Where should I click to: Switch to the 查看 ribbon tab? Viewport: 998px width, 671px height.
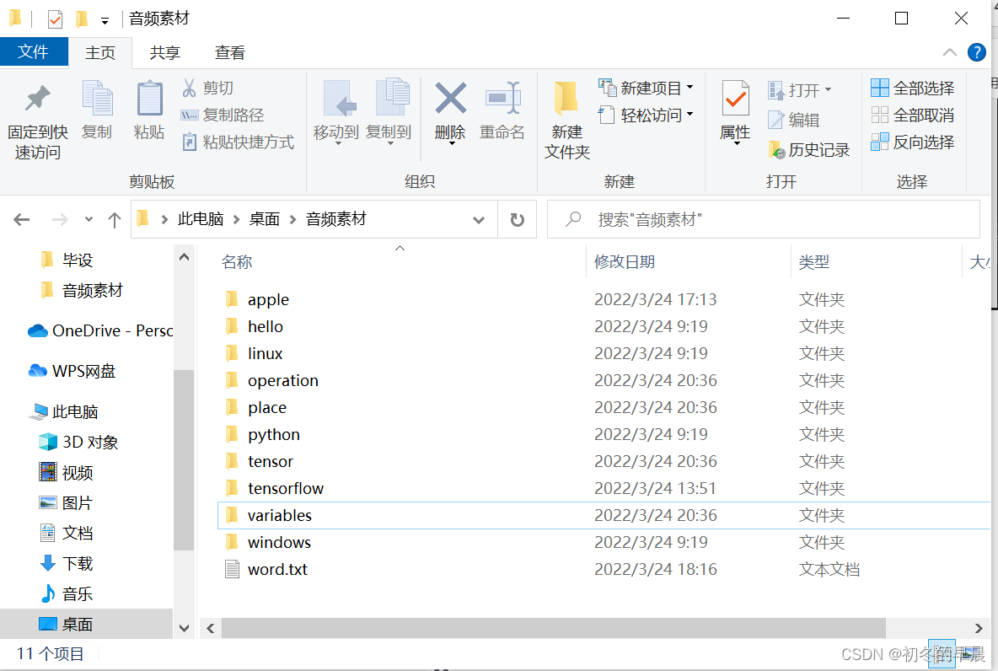(x=229, y=52)
